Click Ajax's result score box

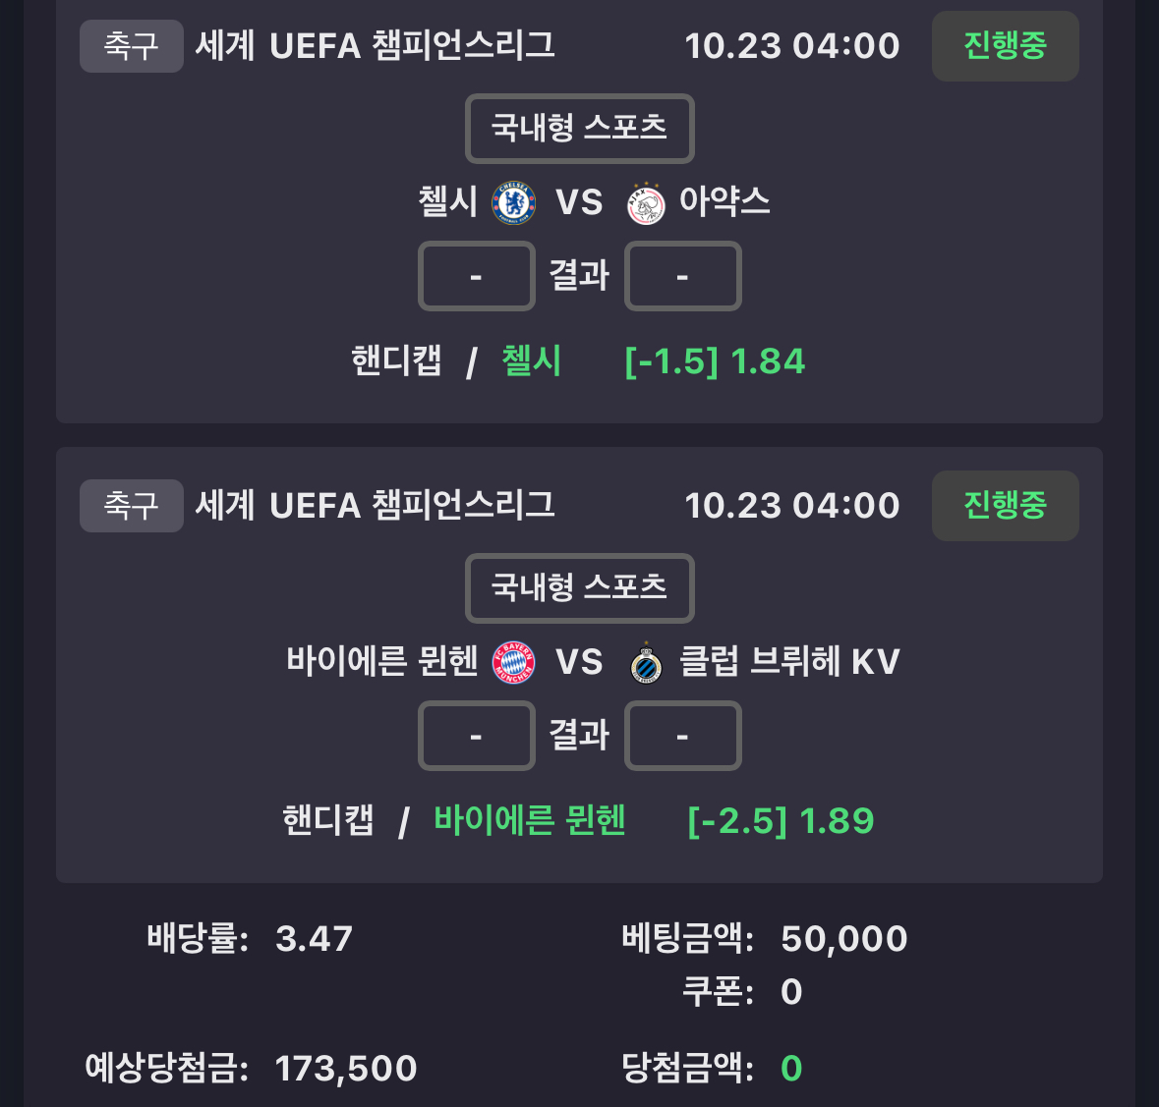pos(682,276)
